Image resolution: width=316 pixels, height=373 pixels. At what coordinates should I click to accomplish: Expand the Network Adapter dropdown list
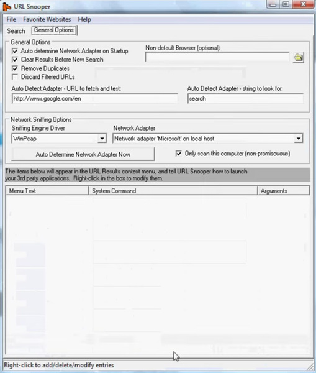point(298,139)
